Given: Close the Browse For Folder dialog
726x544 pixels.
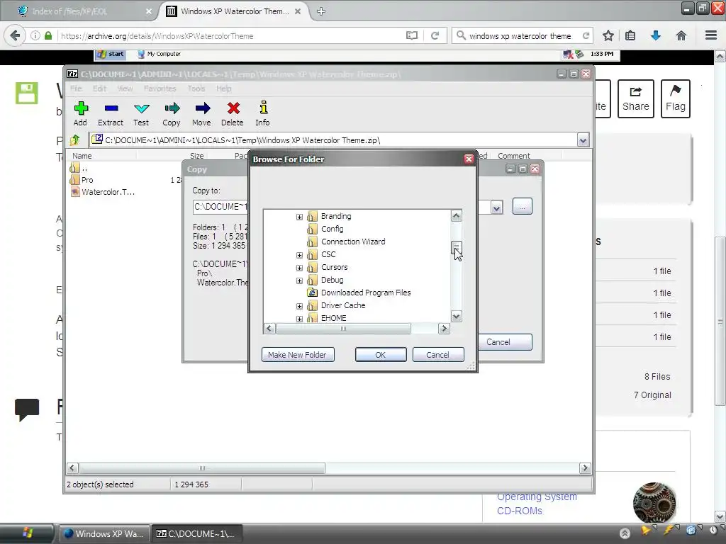Looking at the screenshot, I should [469, 159].
